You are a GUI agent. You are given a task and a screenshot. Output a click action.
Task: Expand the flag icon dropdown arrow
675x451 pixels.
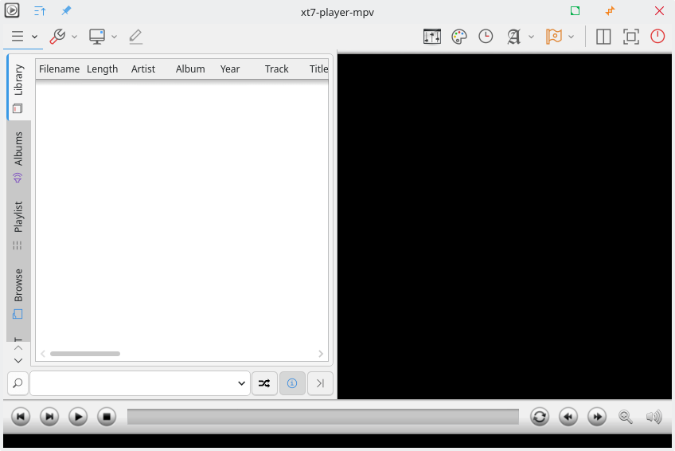572,37
